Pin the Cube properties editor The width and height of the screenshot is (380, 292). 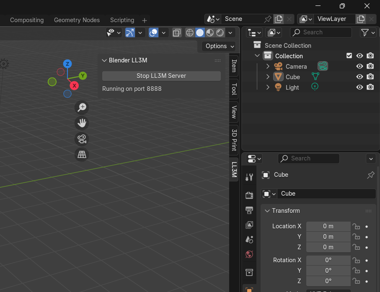[x=370, y=175]
